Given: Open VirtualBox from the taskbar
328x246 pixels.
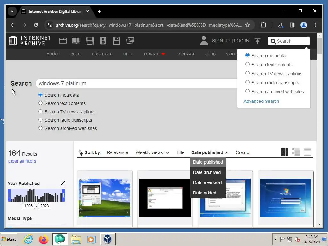Looking at the screenshot, I should [x=108, y=239].
